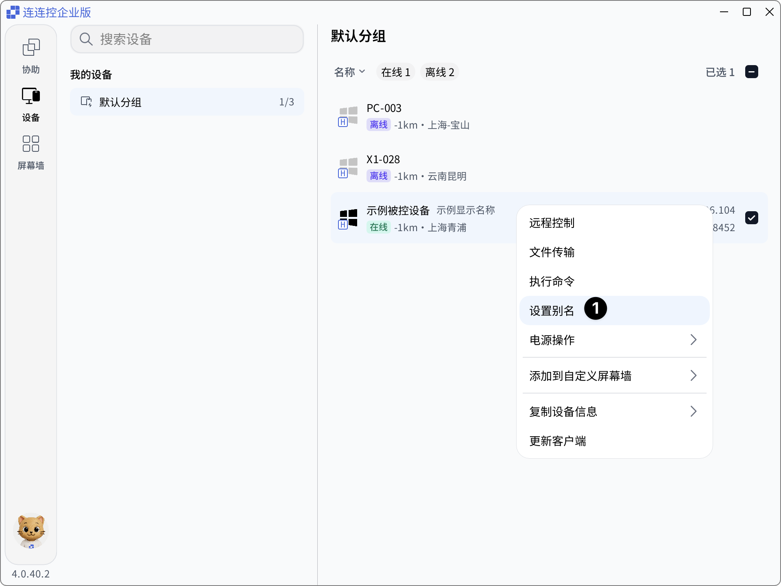Click the 默认分组 panel heading

coord(358,36)
